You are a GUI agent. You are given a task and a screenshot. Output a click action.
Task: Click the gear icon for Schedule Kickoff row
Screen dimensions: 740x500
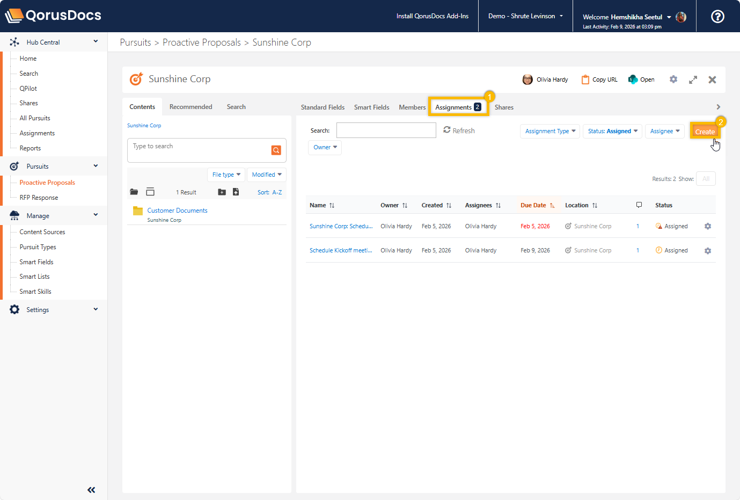[x=707, y=251]
